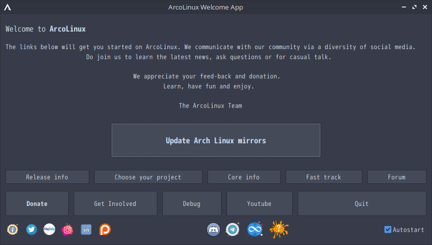Minimize the Welcome App window
Image resolution: width=432 pixels, height=245 pixels.
(404, 7)
